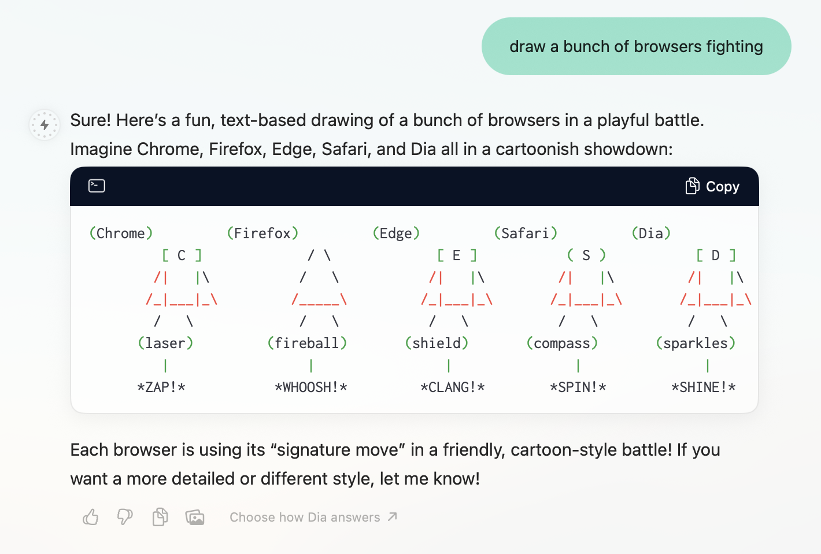Click the *ZAP!* text in the drawing

(x=161, y=387)
